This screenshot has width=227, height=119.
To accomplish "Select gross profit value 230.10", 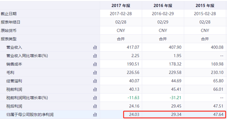I will (217, 72).
